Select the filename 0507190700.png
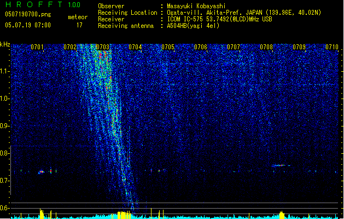Image resolution: width=344 pixels, height=219 pixels. (x=28, y=15)
